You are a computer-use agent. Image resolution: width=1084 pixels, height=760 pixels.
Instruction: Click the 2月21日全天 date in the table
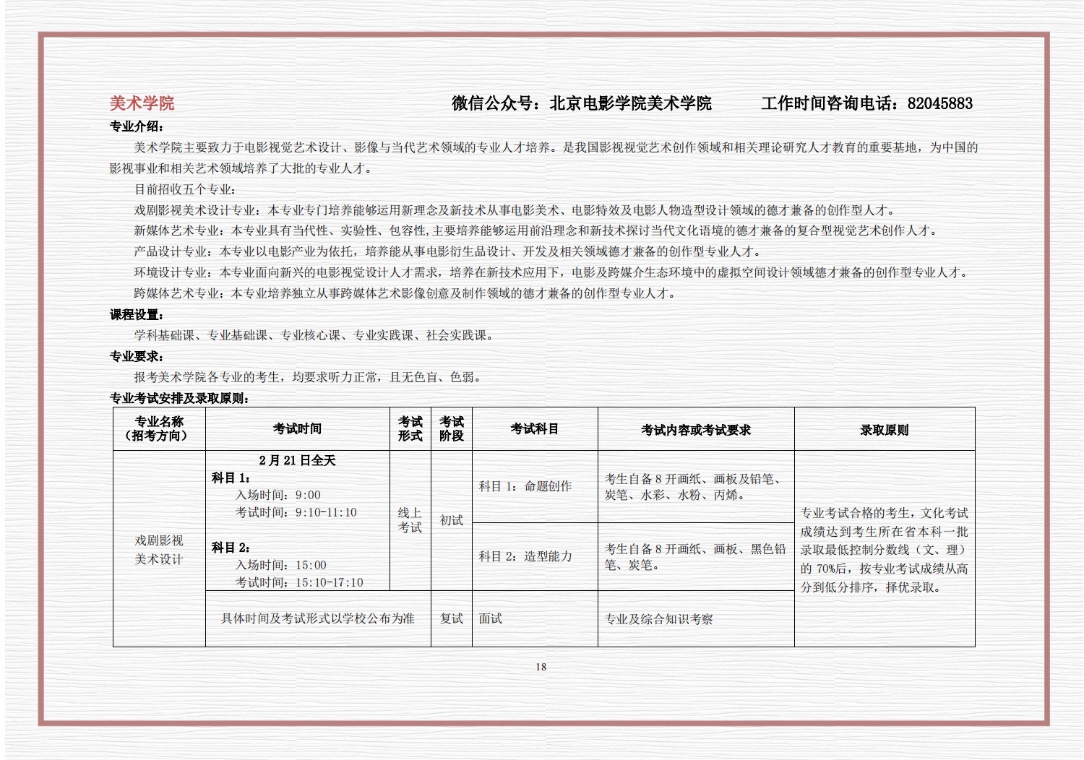(x=297, y=460)
